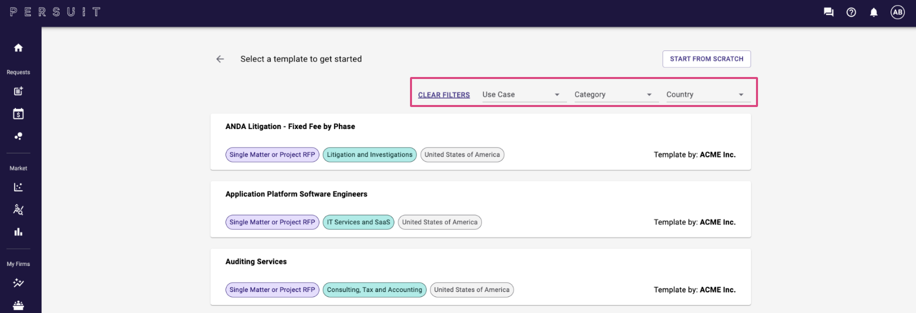Open the calendar dollar icon in sidebar
This screenshot has width=916, height=313.
(x=18, y=114)
